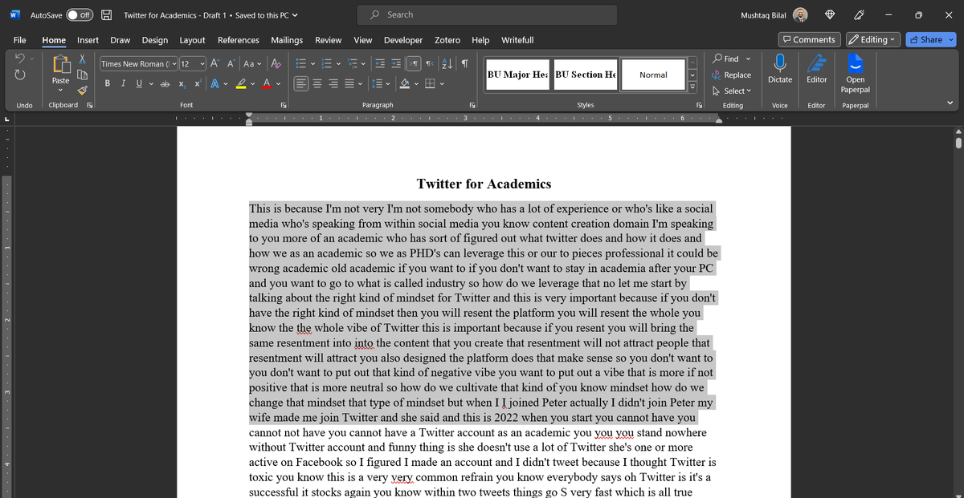The height and width of the screenshot is (498, 964).
Task: Increase the paragraph indent
Action: click(x=398, y=63)
